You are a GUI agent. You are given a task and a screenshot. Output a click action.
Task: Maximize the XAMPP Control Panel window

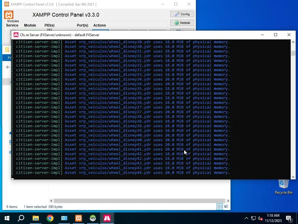pyautogui.click(x=176, y=4)
